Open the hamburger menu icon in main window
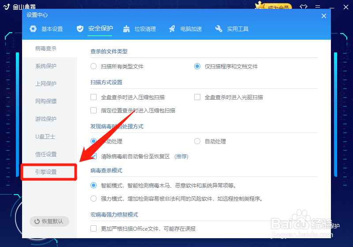The image size is (353, 247). coord(318,7)
